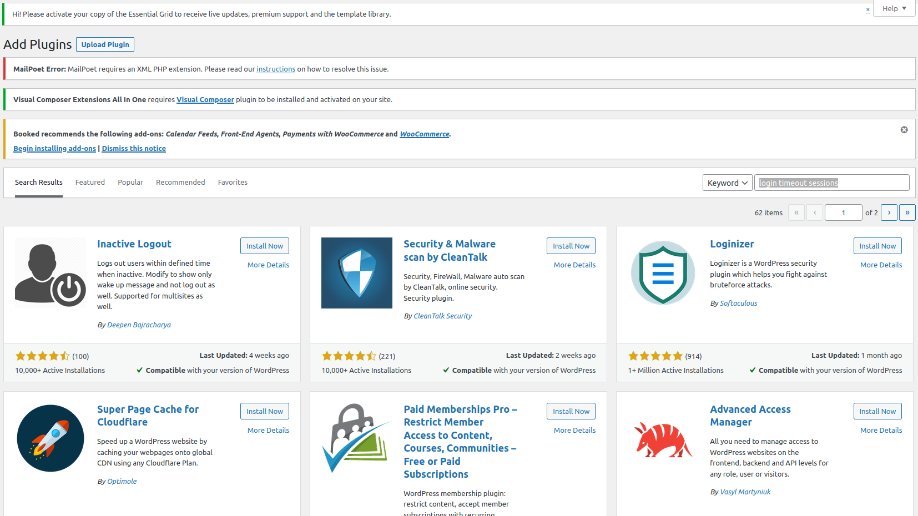
Task: Focus the plugin search input field
Action: [831, 183]
